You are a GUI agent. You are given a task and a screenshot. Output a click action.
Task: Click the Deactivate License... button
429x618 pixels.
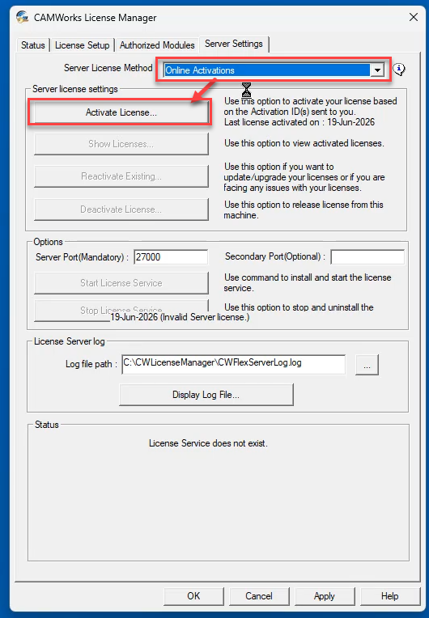121,210
